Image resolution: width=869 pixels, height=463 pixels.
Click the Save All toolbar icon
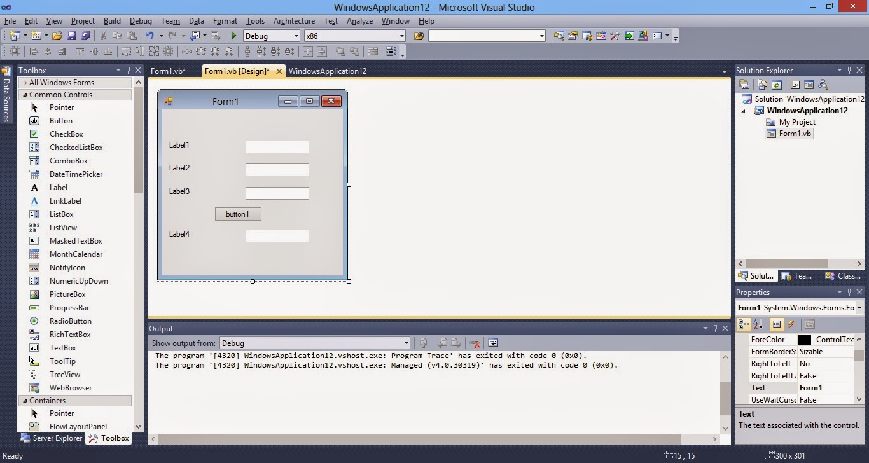(85, 36)
